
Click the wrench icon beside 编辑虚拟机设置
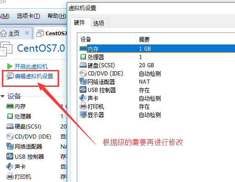[10, 76]
